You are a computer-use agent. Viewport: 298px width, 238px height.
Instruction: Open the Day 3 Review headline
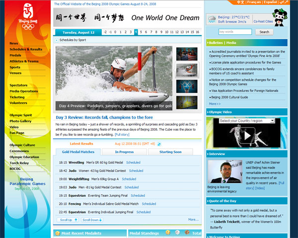pyautogui.click(x=104, y=117)
